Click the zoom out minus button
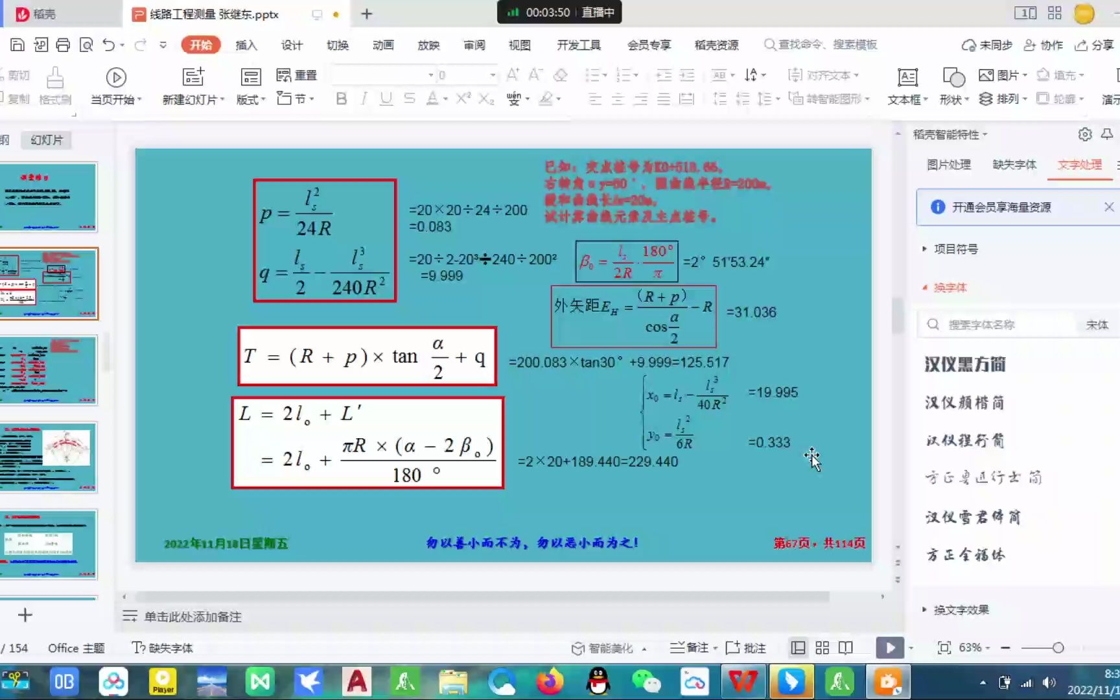The image size is (1120, 700). click(1005, 647)
